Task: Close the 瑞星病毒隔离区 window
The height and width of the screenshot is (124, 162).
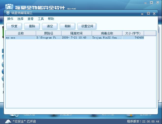Action: [154, 14]
